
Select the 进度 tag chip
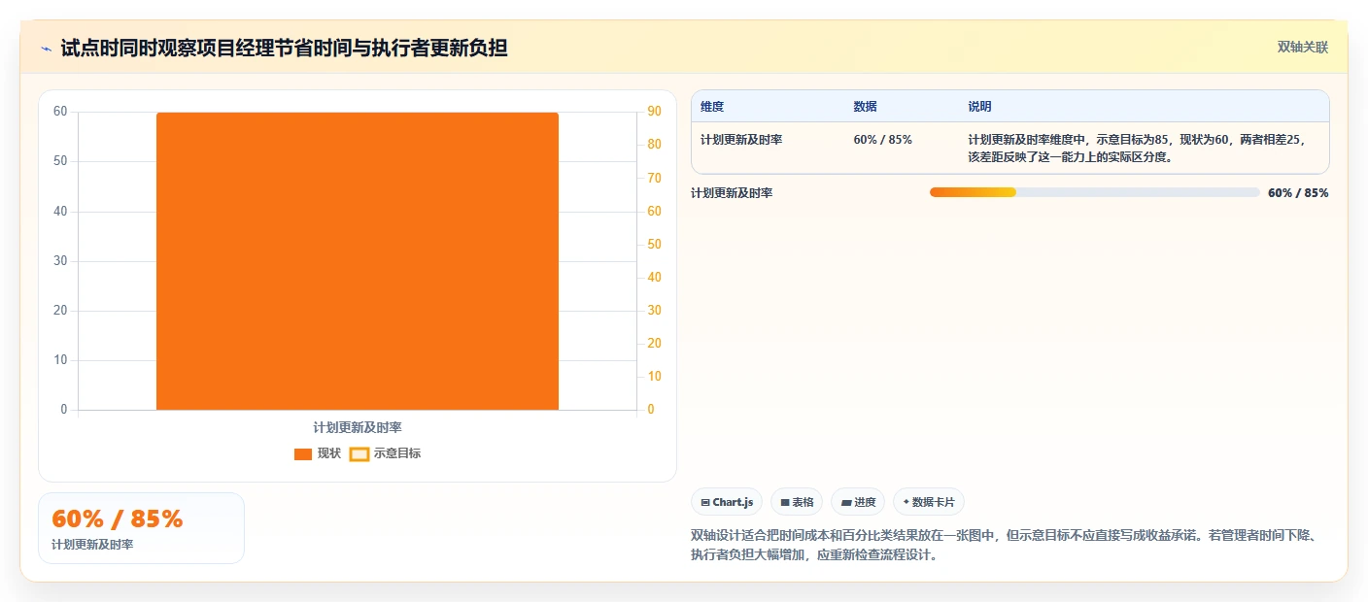tap(858, 502)
